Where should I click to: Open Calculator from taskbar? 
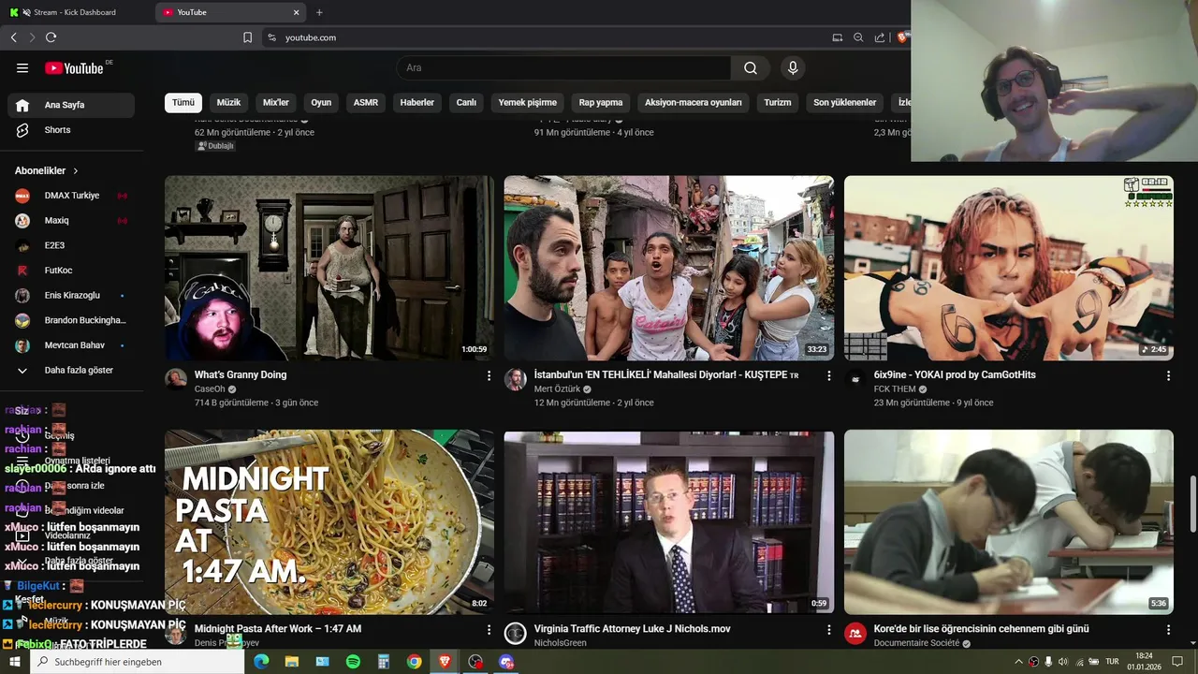coord(384,662)
